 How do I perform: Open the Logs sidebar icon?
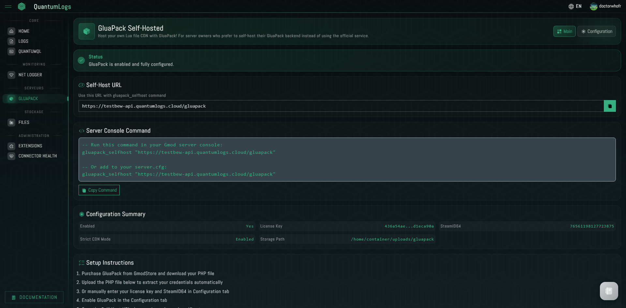(11, 41)
